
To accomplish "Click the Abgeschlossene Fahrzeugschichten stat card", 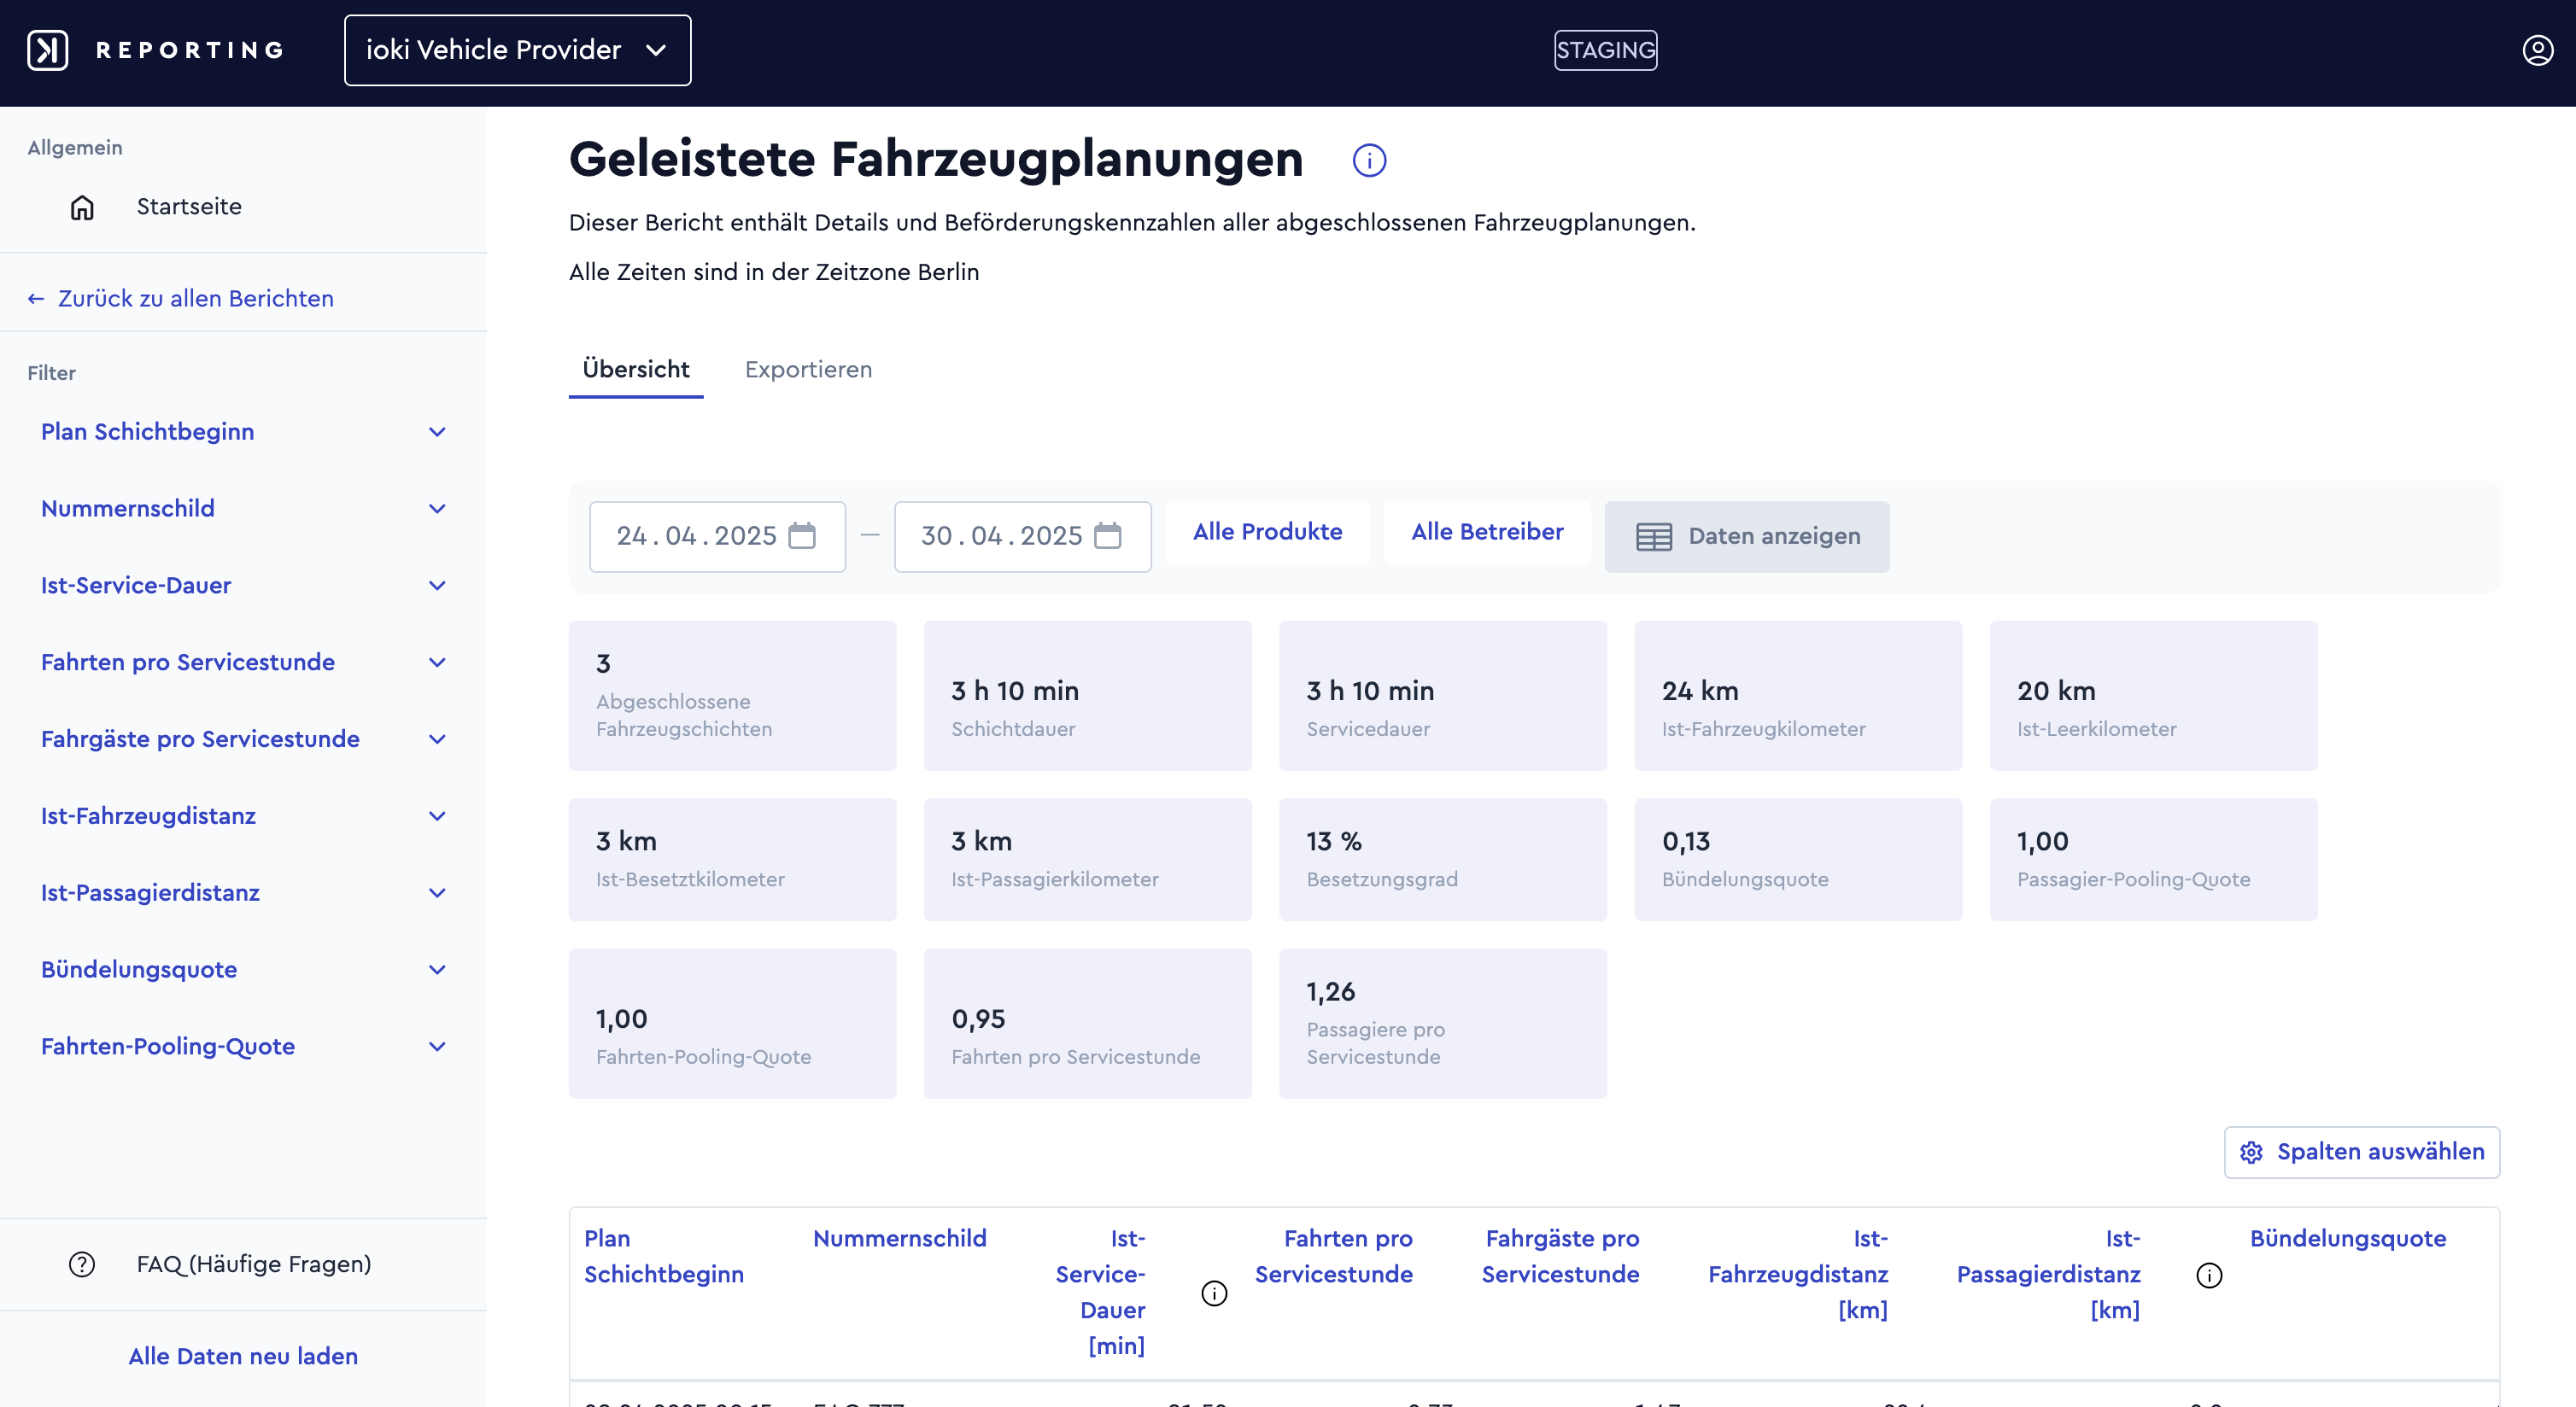I will [x=732, y=696].
